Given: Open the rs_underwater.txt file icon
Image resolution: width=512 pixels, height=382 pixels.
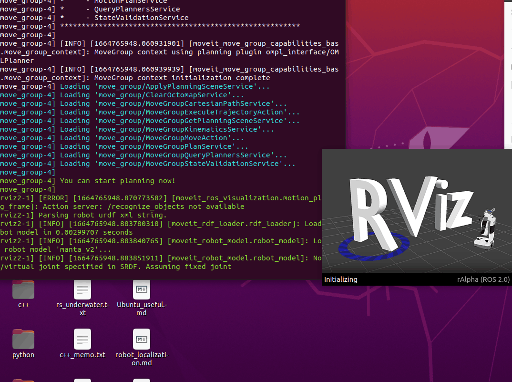Looking at the screenshot, I should coord(82,290).
